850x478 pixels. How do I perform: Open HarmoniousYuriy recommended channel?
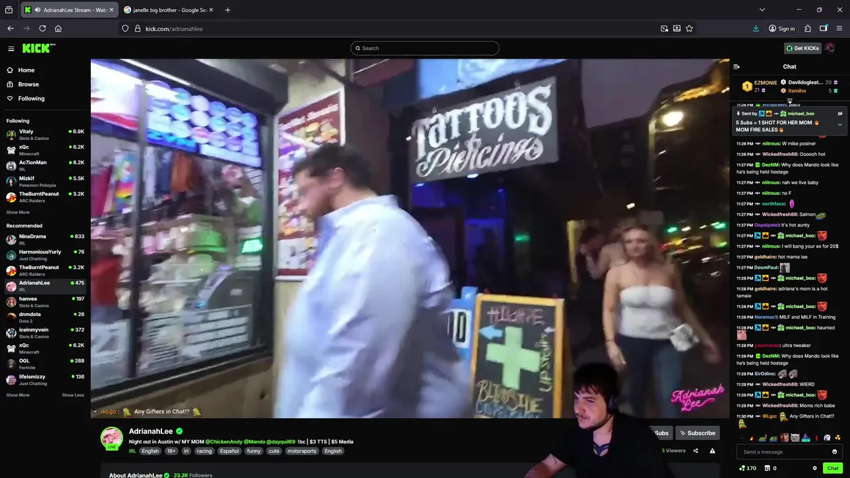(x=45, y=255)
